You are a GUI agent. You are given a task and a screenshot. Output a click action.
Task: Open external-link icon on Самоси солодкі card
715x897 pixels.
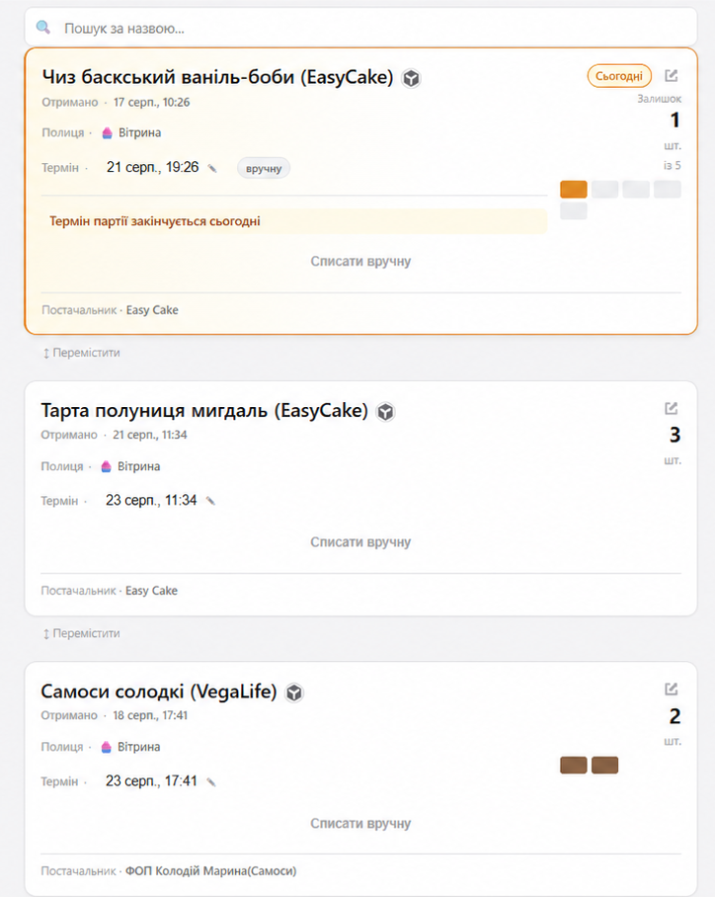point(671,689)
